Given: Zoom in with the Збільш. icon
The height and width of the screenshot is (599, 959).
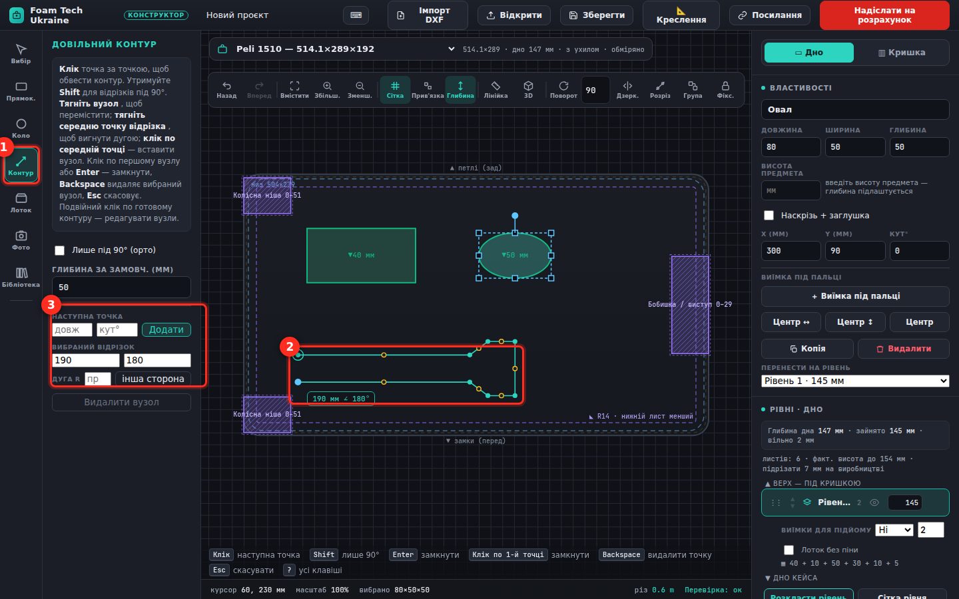Looking at the screenshot, I should tap(327, 90).
